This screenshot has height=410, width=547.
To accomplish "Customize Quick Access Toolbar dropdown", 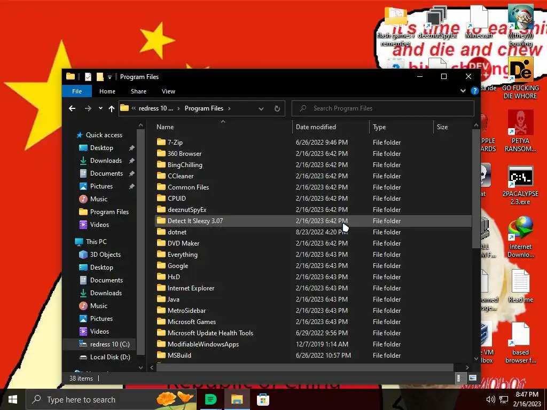I will 110,77.
